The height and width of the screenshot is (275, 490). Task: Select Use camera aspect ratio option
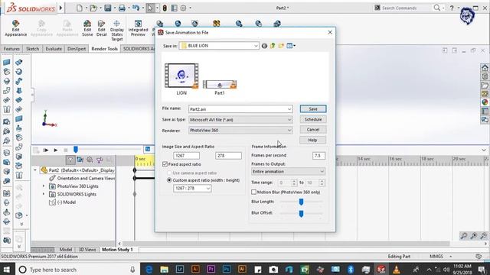pos(169,173)
